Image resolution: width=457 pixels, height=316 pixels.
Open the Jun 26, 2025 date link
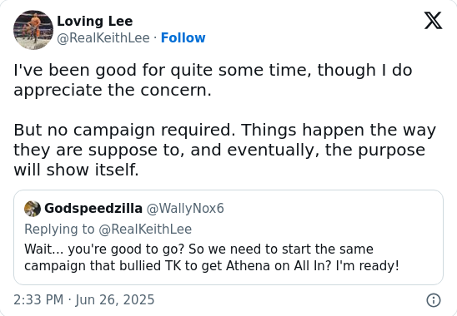pyautogui.click(x=115, y=299)
